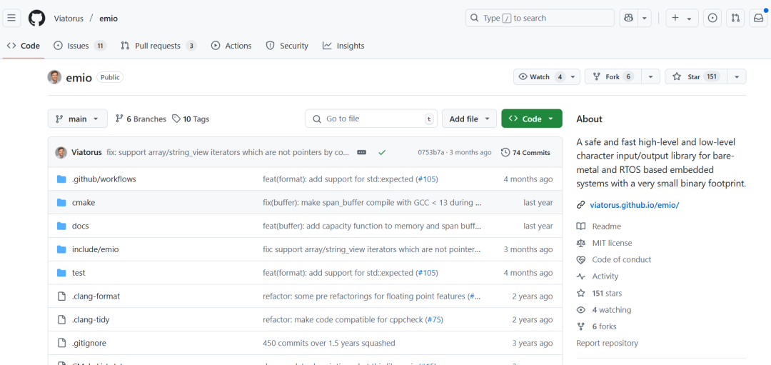Open the Actions tab

click(231, 46)
